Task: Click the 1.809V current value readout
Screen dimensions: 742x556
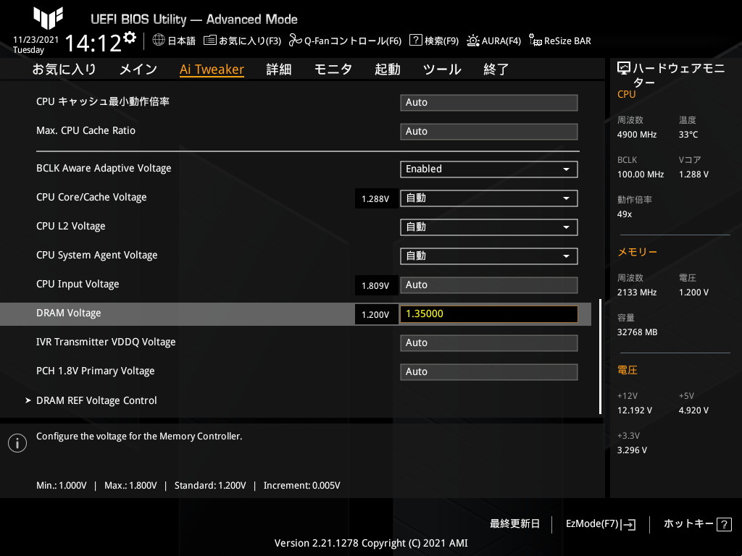Action: (x=375, y=286)
